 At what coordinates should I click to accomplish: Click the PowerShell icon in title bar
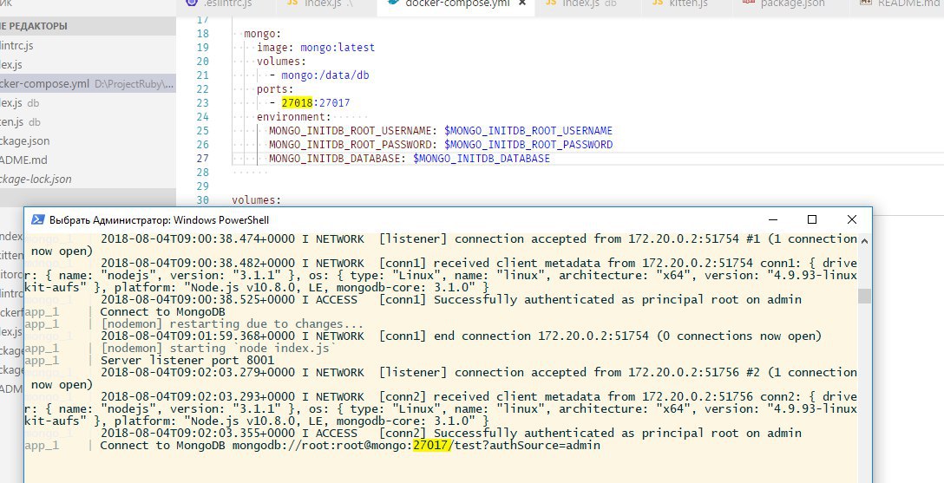coord(38,219)
